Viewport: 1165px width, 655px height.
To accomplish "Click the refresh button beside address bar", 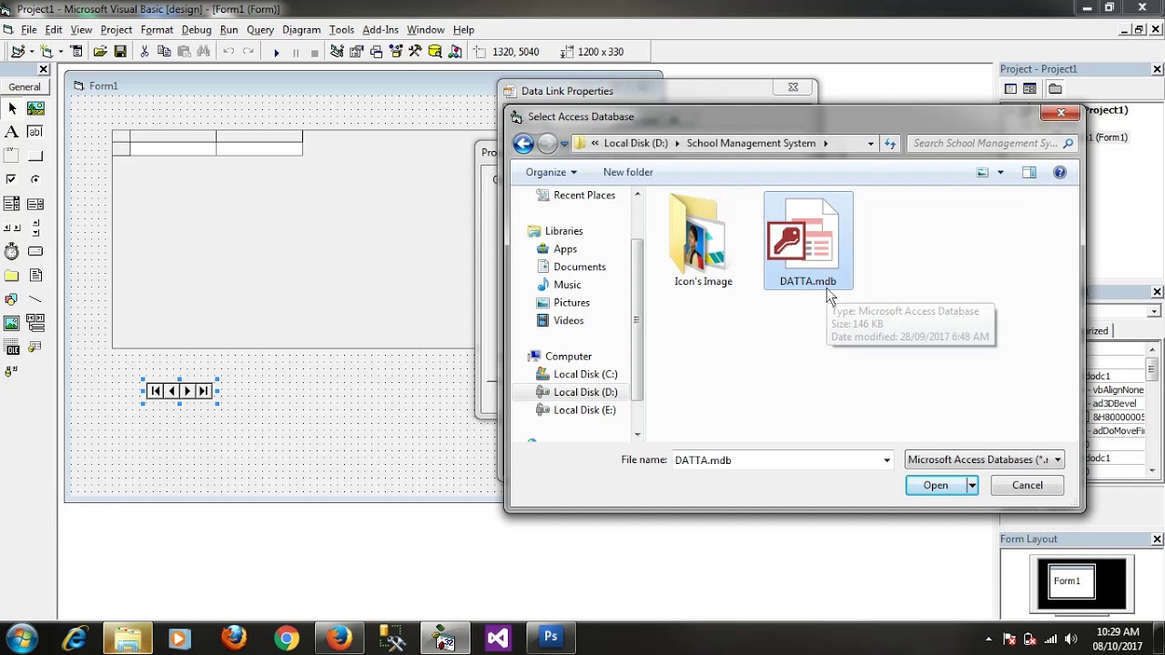I will [x=890, y=143].
